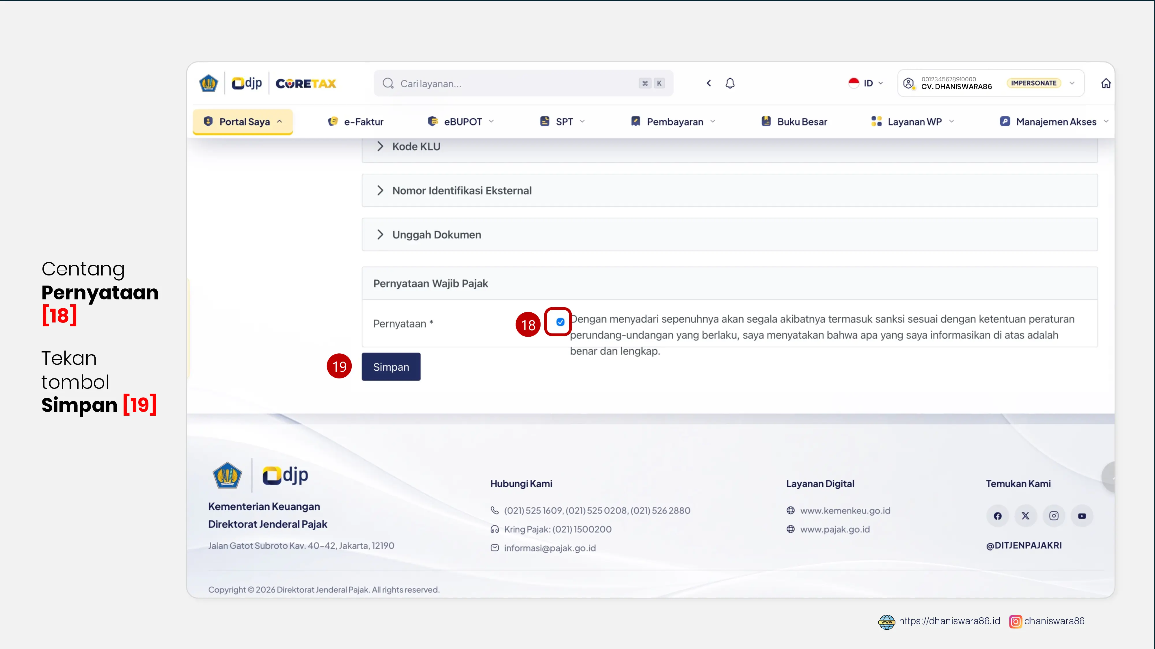Toggle the Pernyataan checkbox
The width and height of the screenshot is (1155, 649).
click(560, 322)
